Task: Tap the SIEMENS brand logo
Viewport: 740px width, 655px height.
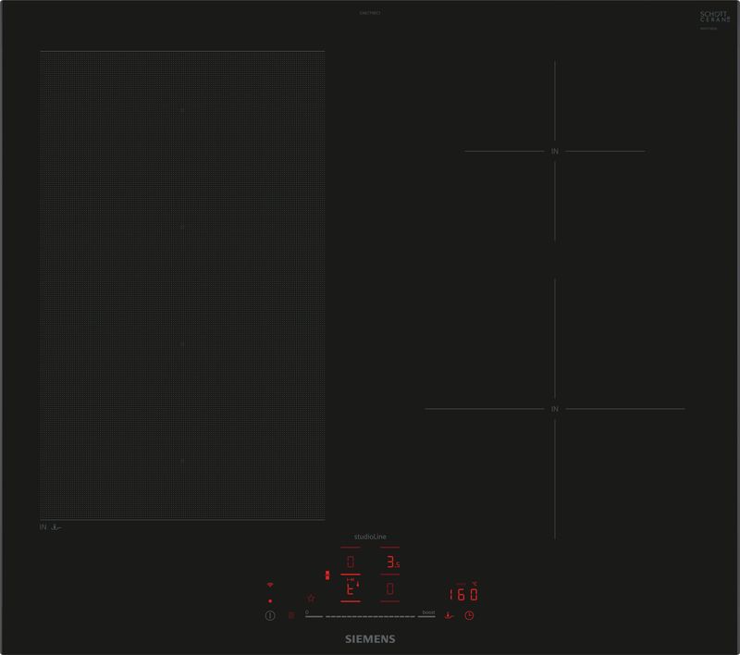Action: coord(370,638)
